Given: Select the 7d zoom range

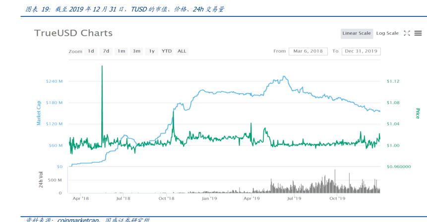Looking at the screenshot, I should coord(106,51).
